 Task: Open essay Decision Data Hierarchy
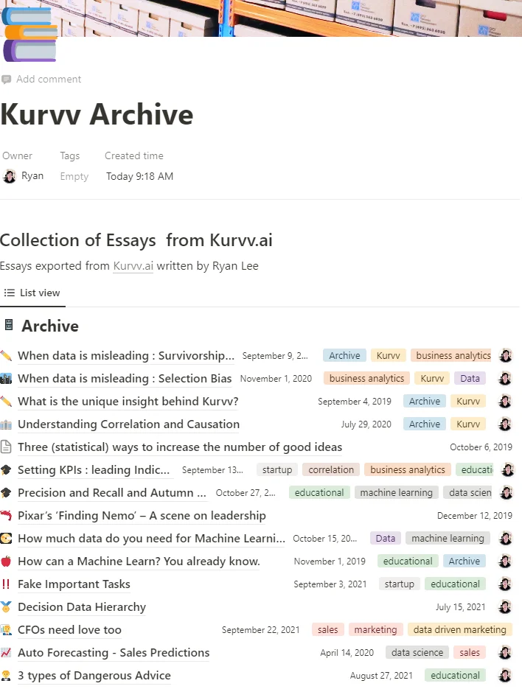[82, 607]
